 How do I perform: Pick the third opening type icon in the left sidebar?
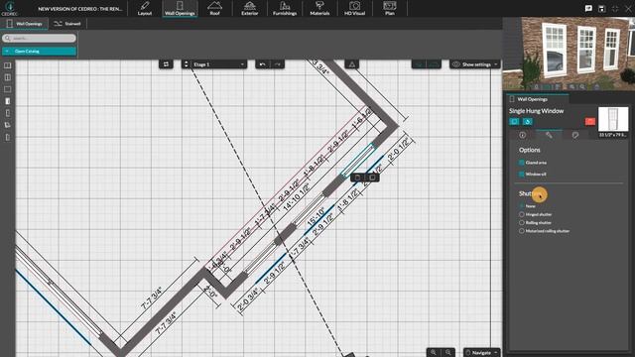pos(8,89)
